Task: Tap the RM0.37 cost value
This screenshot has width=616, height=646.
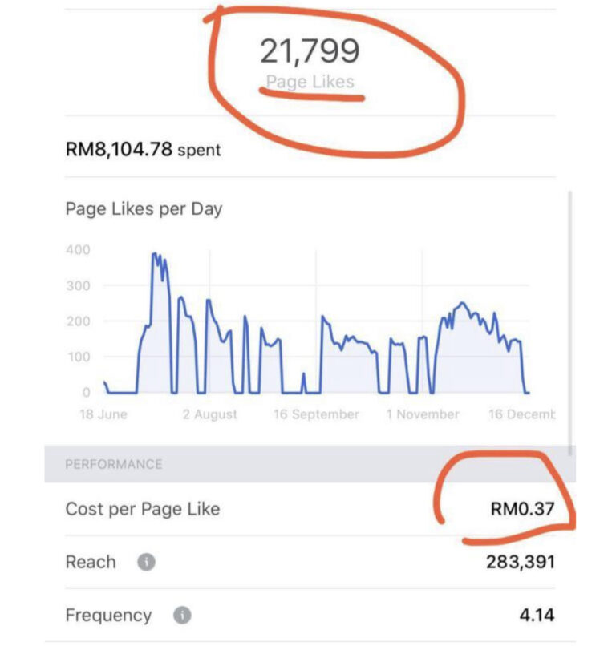Action: pyautogui.click(x=522, y=509)
